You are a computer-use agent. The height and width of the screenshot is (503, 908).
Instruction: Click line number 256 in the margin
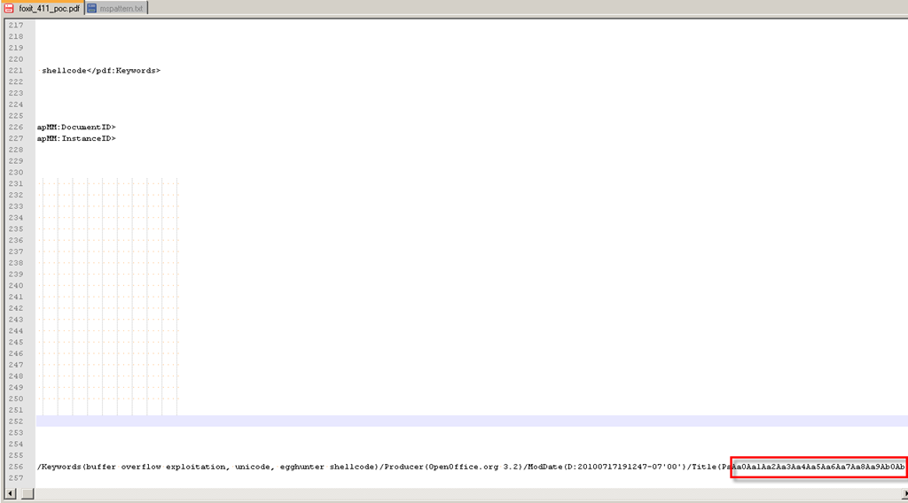15,467
